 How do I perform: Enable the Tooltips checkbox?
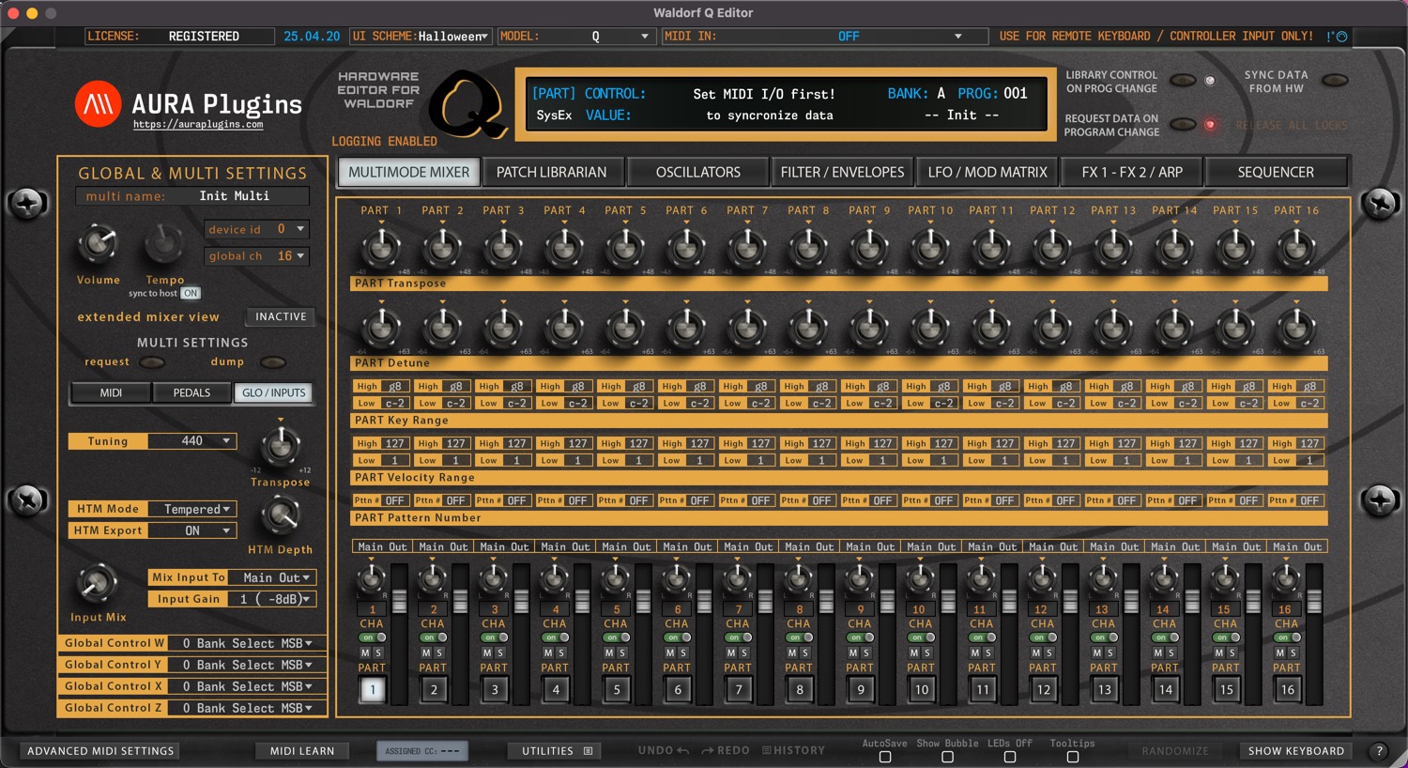click(x=1073, y=757)
